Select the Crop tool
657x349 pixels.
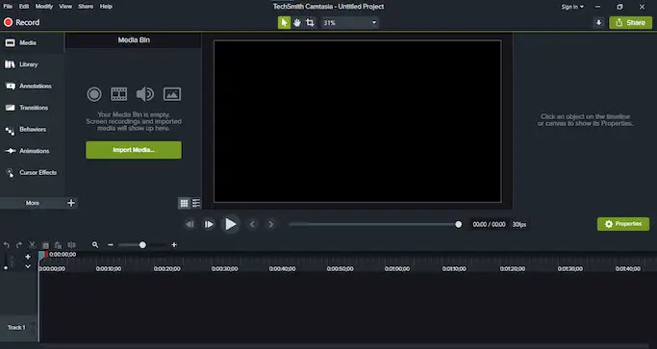click(310, 23)
